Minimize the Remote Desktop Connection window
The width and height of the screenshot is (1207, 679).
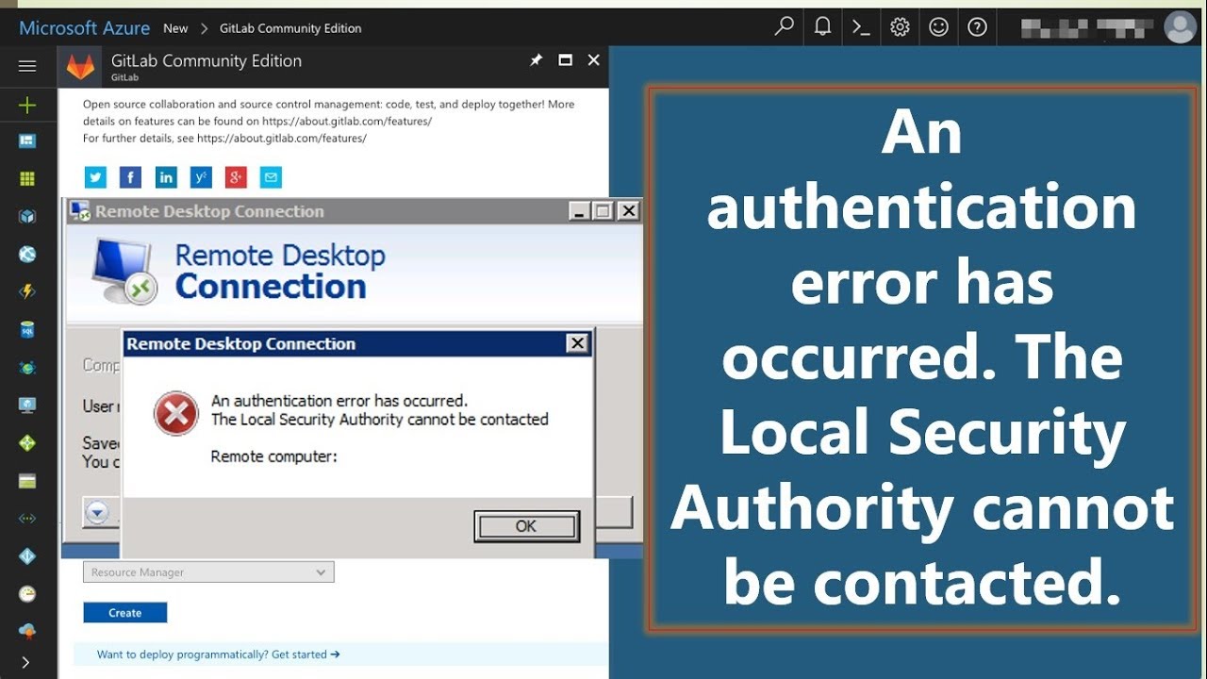click(x=580, y=211)
